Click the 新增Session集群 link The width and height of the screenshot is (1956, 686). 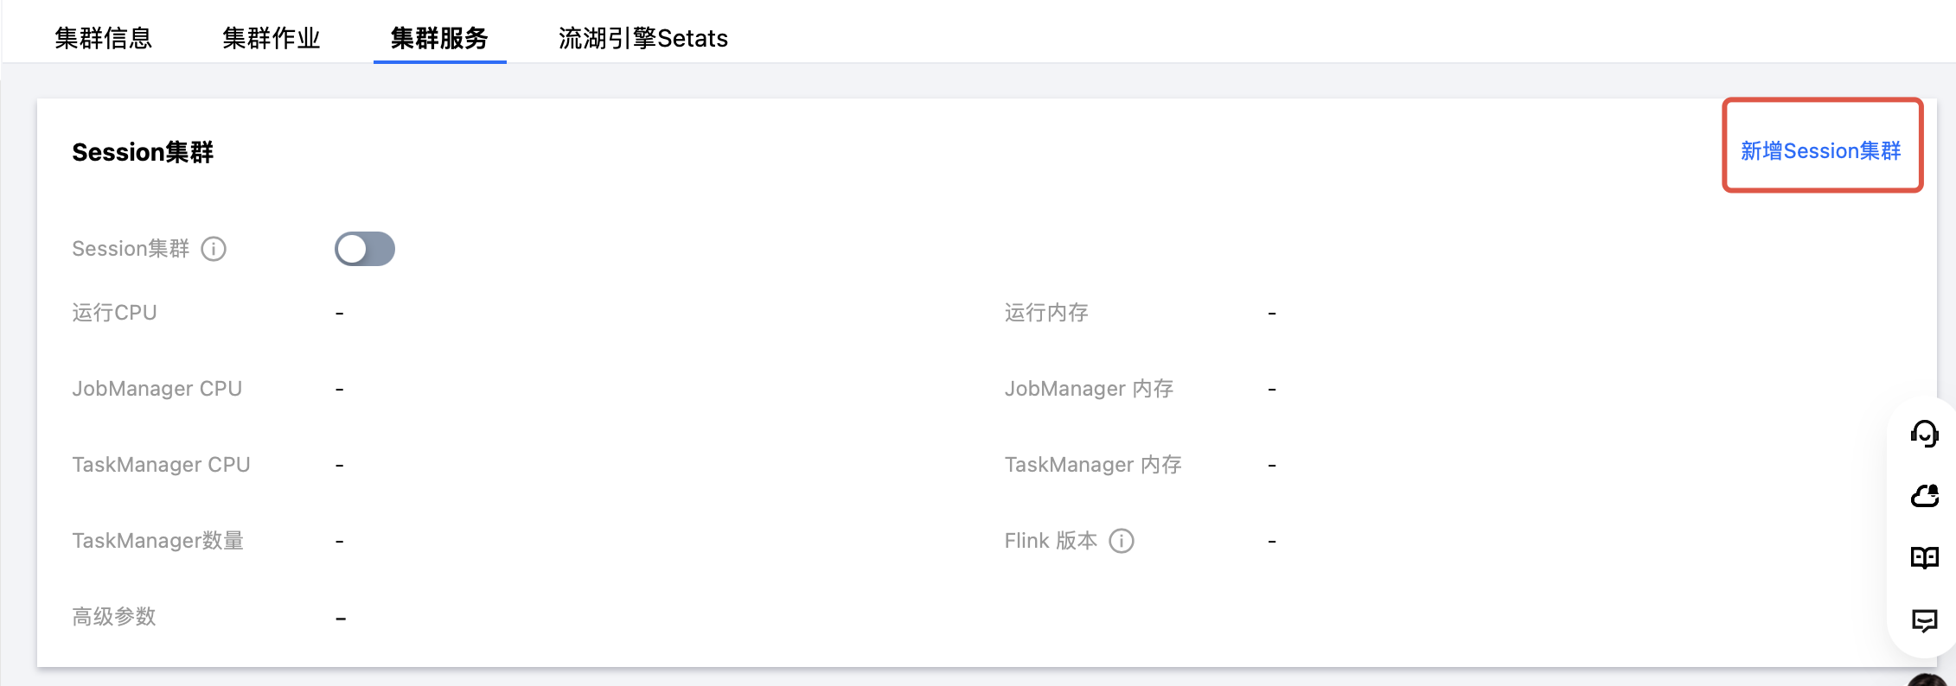click(1821, 151)
